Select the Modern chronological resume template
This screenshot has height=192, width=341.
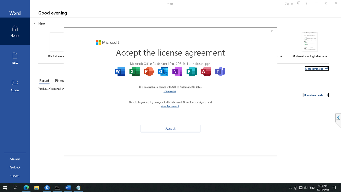(x=310, y=45)
